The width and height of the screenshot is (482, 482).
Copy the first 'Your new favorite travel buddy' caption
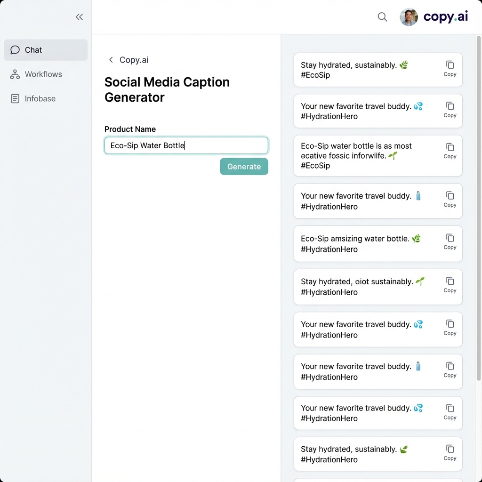coord(450,109)
